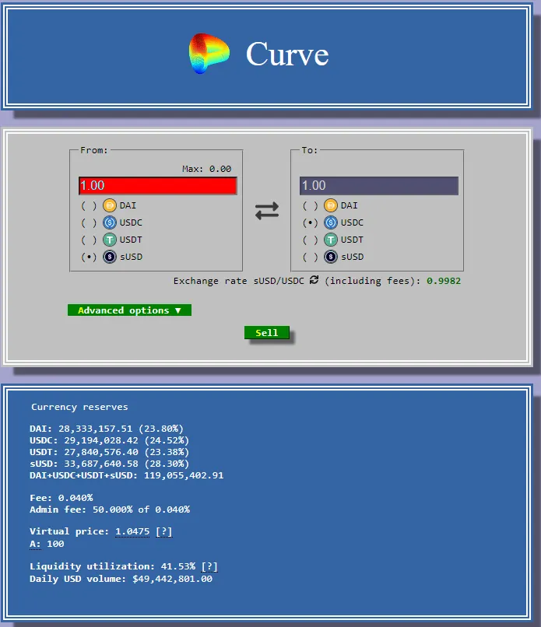Click the DAI label in From box

128,205
